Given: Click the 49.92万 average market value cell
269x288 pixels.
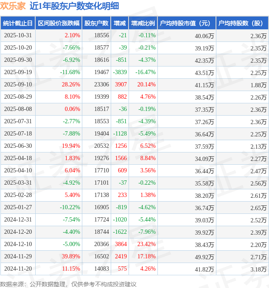Looking at the screenshot, I should [x=204, y=256].
